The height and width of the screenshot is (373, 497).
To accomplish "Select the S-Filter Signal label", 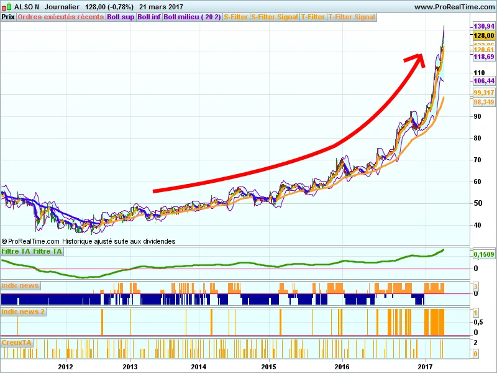I will tap(275, 17).
